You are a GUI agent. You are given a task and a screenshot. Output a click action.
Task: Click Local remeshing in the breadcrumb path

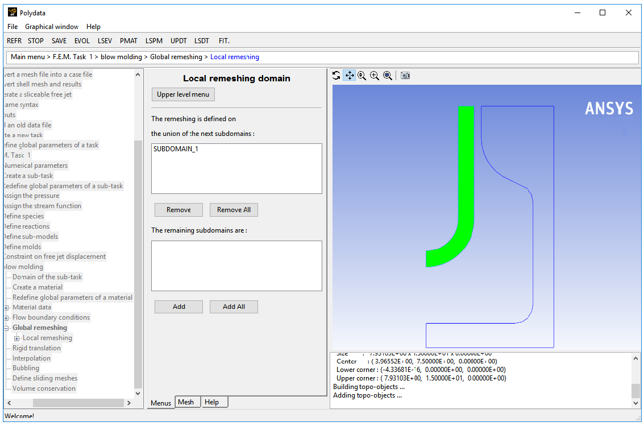click(235, 57)
